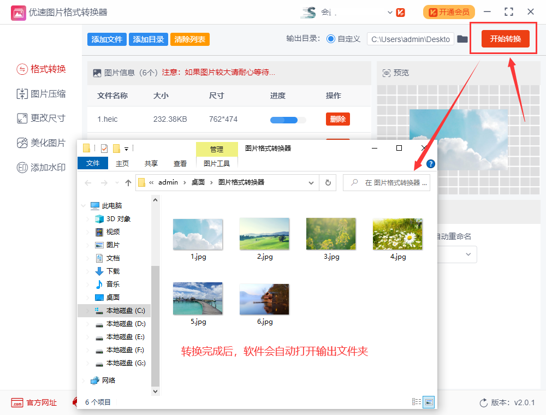The width and height of the screenshot is (546, 415).
Task: Open the 图片压缩 compression tool
Action: (41, 94)
